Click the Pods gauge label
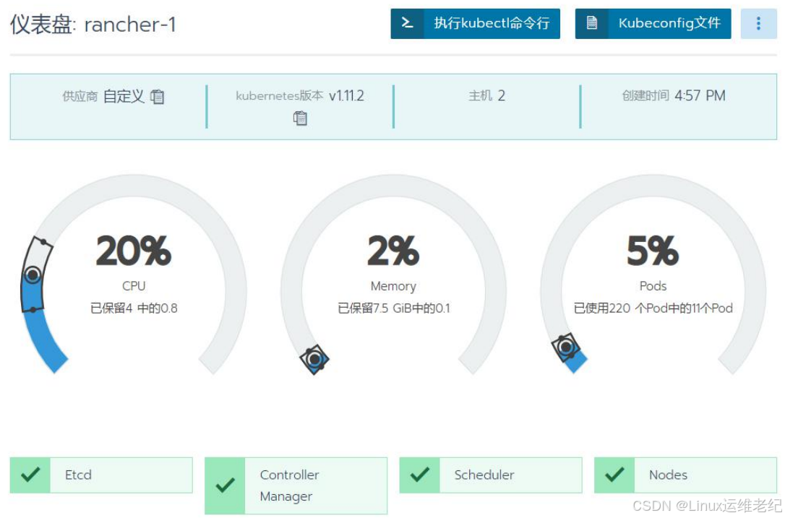The width and height of the screenshot is (785, 518). (653, 286)
